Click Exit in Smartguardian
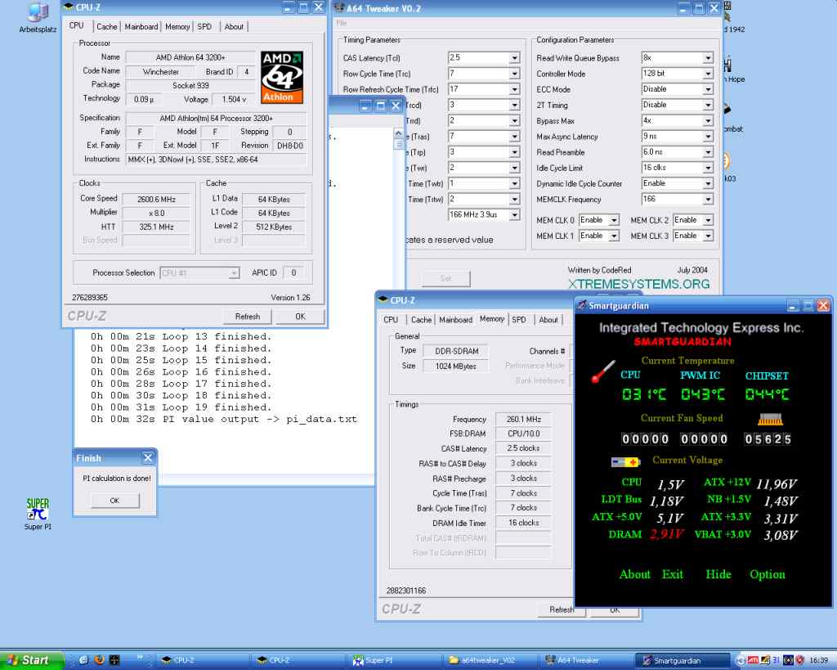Screen dimensions: 837x670 [673, 574]
